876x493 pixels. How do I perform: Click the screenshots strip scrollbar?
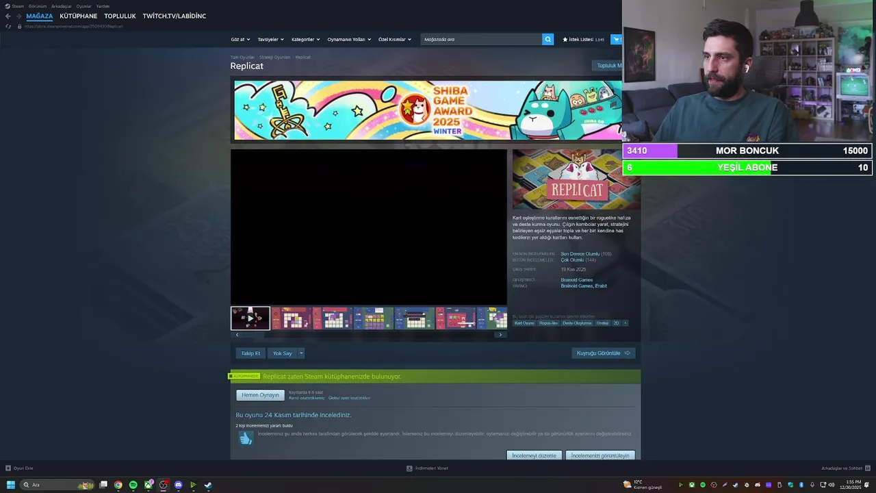pos(368,335)
